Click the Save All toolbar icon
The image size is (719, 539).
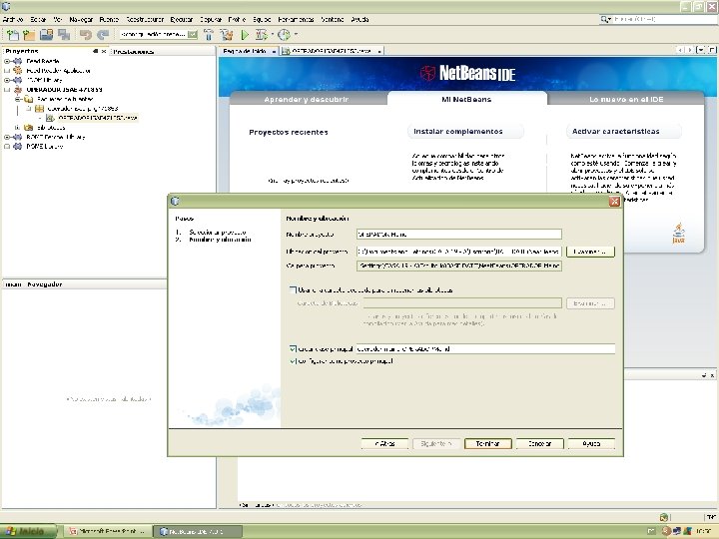tap(64, 35)
